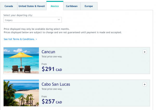Go to the Caribbean tab
Viewport: 156px width, 110px height.
tap(71, 6)
